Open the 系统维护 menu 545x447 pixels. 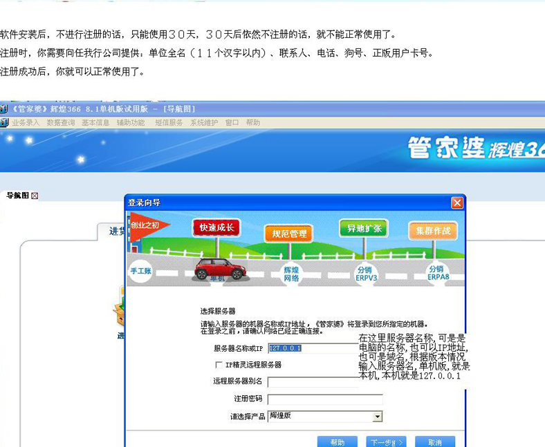(204, 122)
